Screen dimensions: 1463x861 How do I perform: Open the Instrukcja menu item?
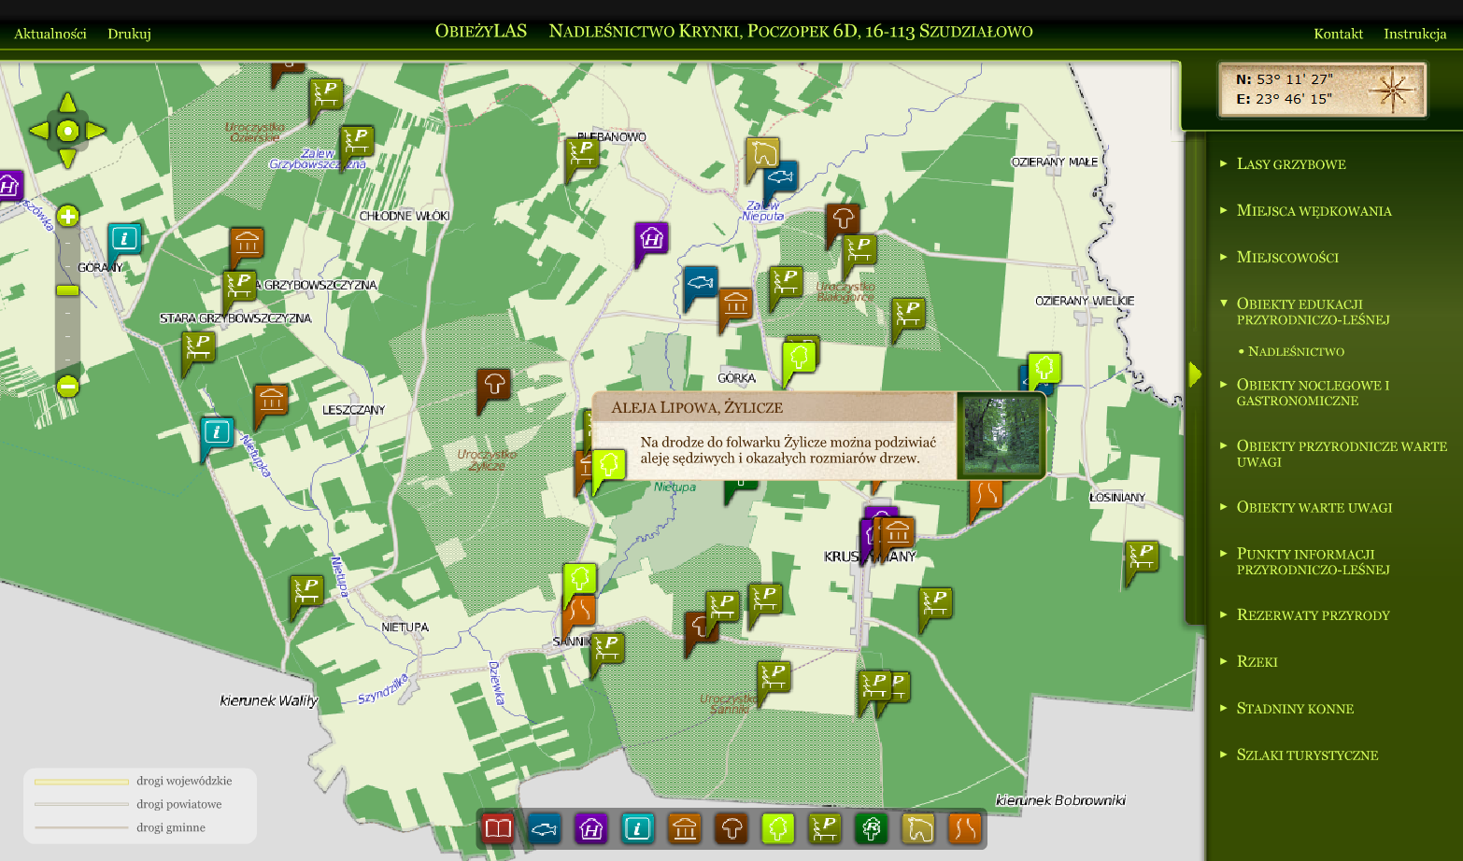tap(1414, 34)
